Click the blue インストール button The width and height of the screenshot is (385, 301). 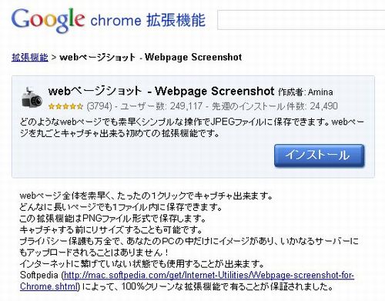click(x=319, y=156)
